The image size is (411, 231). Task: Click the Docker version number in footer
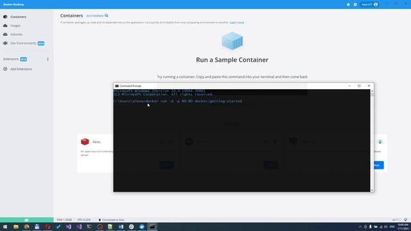pyautogui.click(x=396, y=219)
